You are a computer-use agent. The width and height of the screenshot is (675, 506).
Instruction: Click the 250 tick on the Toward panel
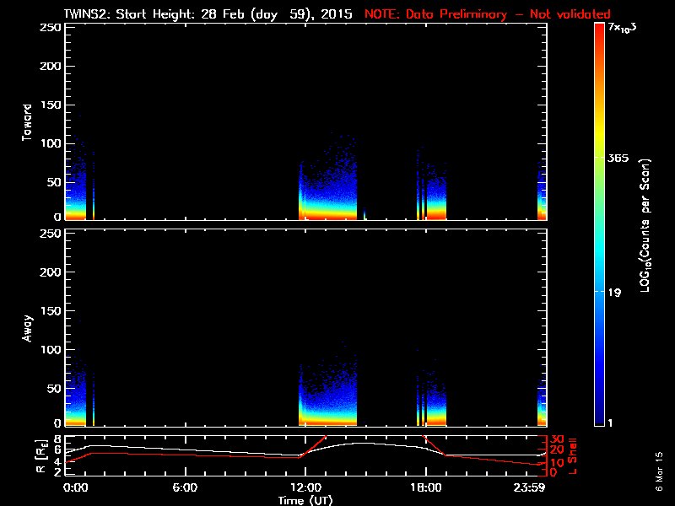click(51, 28)
